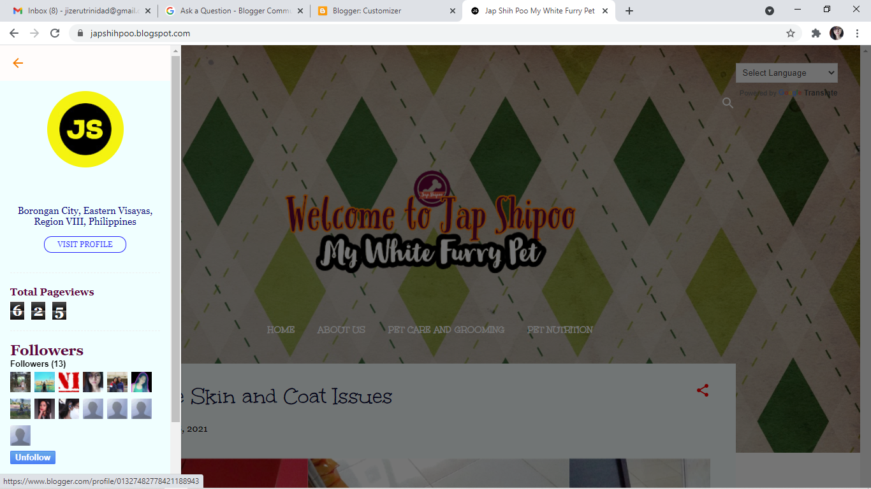
Task: Switch to the Gmail Inbox tab
Action: [80, 11]
